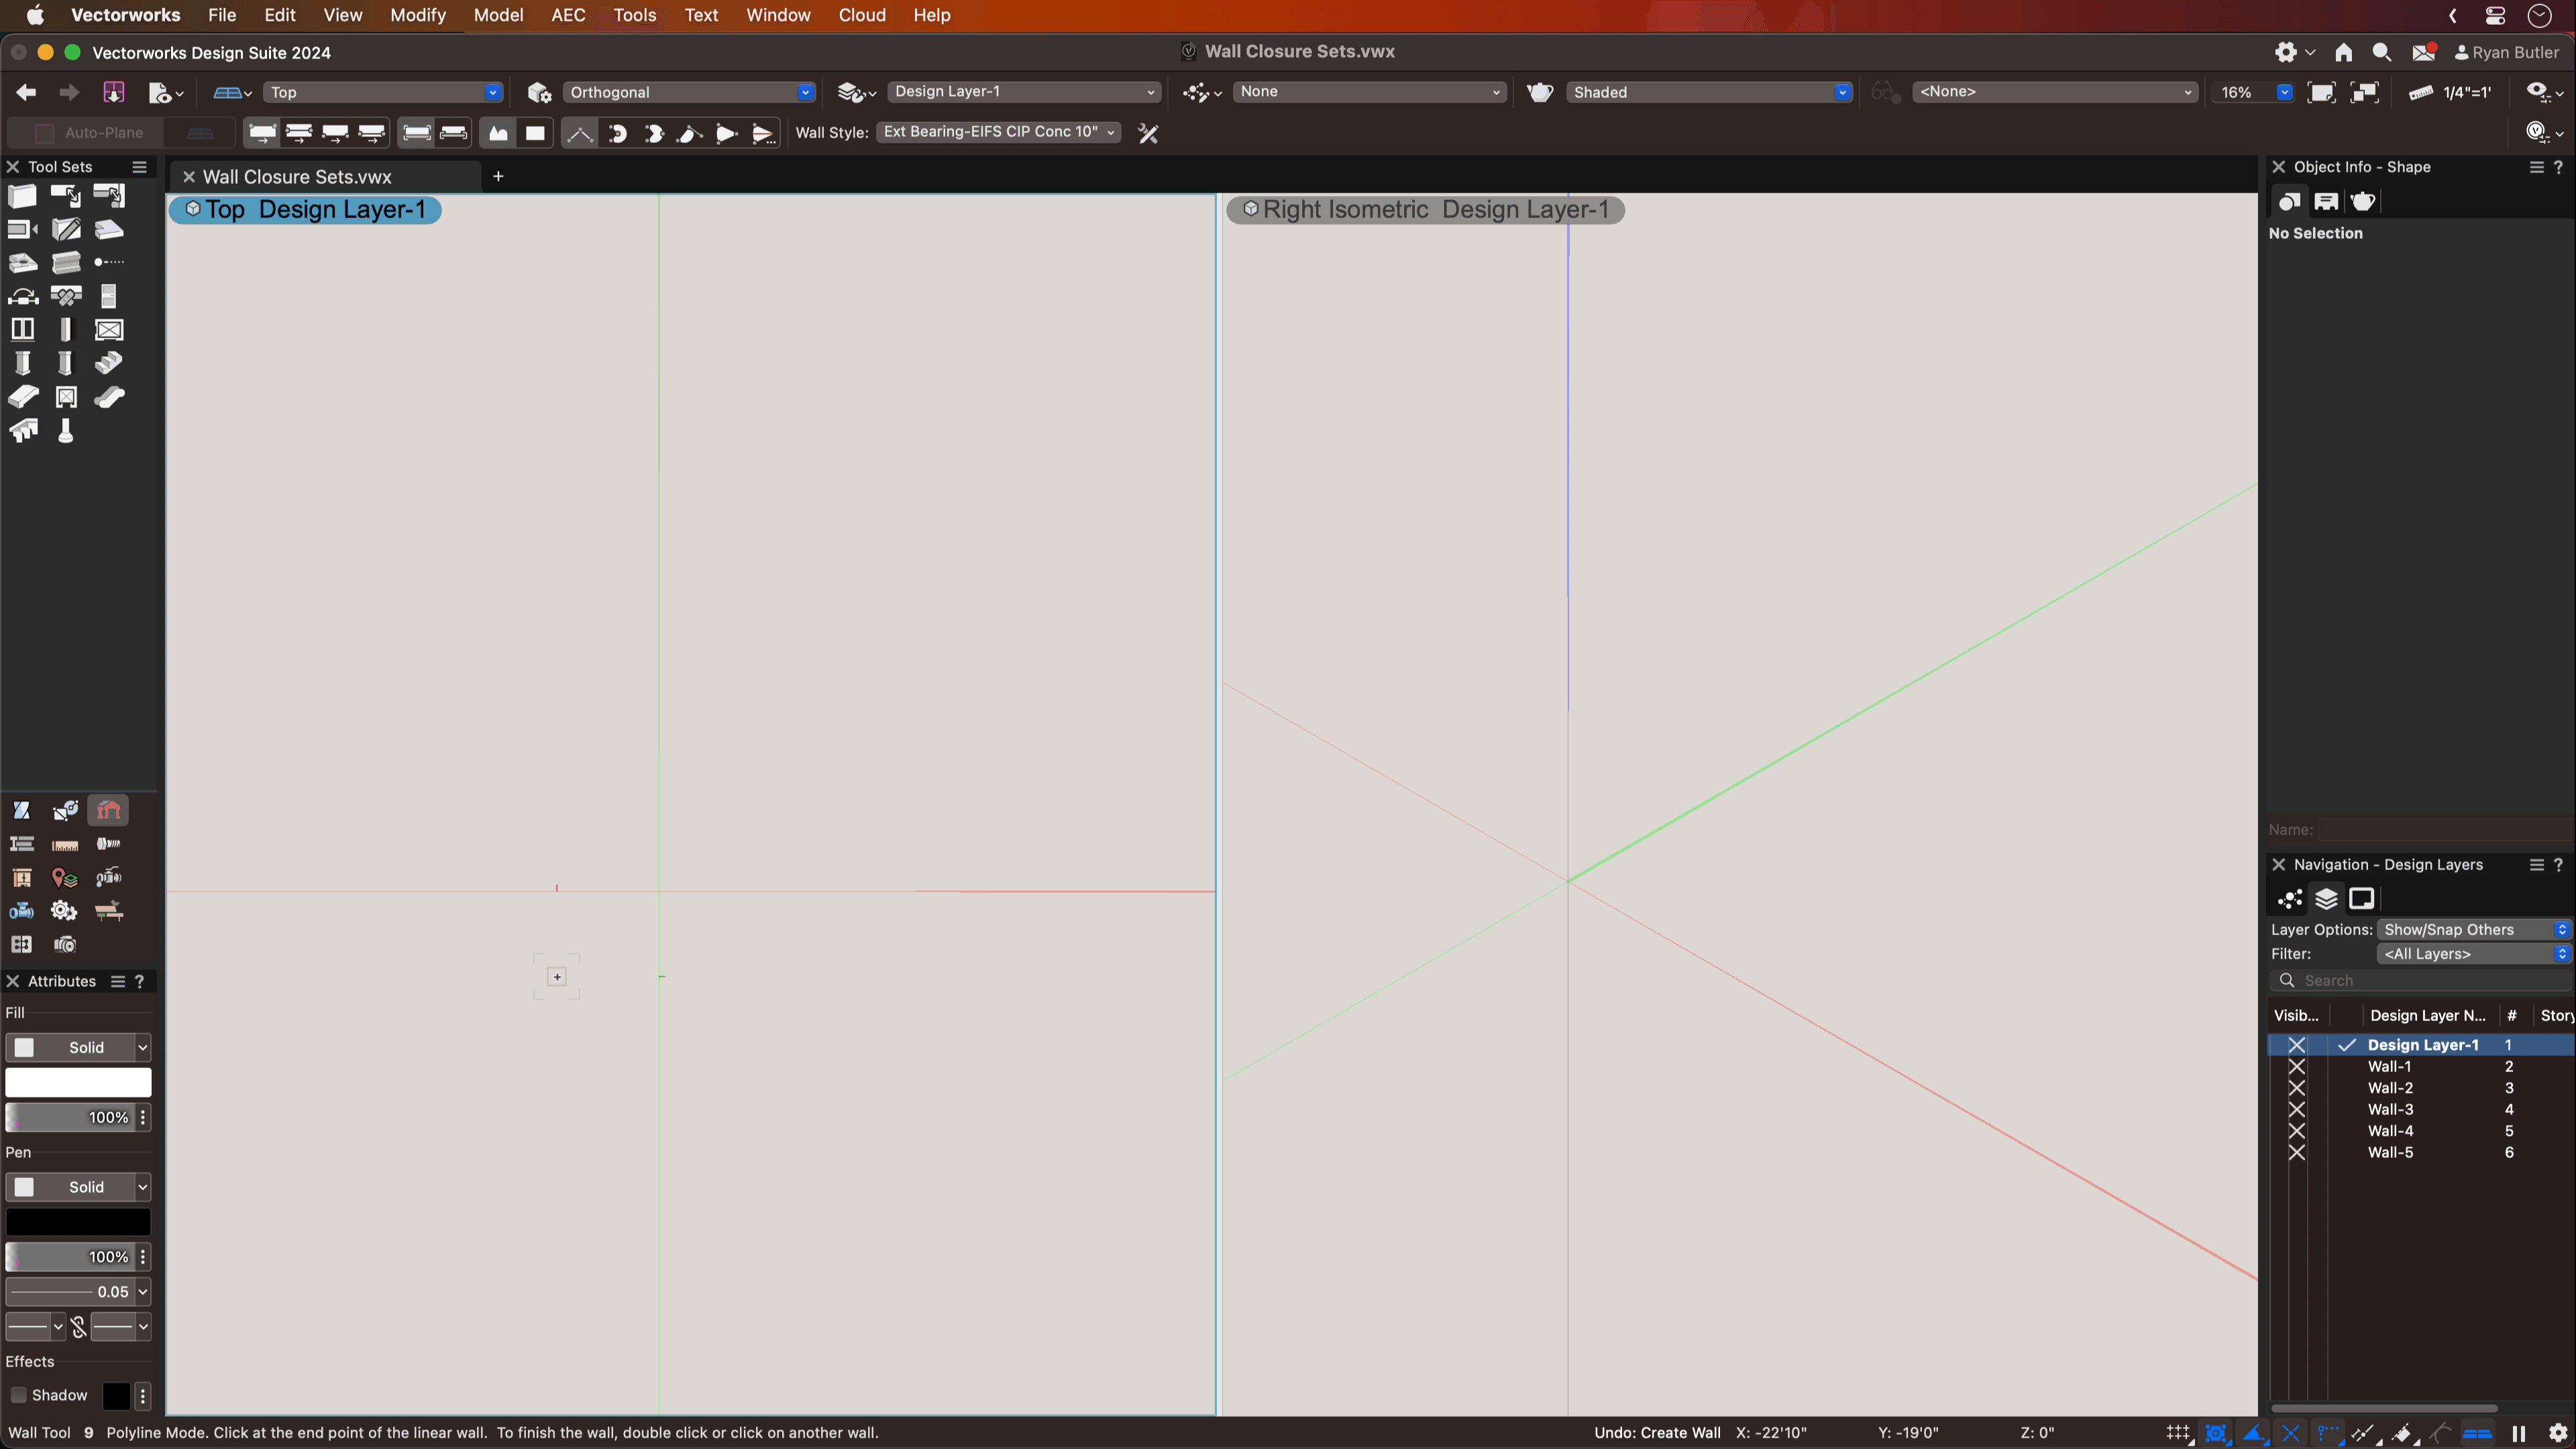Select the Polygon wall mode
Image resolution: width=2576 pixels, height=1449 pixels.
click(498, 133)
